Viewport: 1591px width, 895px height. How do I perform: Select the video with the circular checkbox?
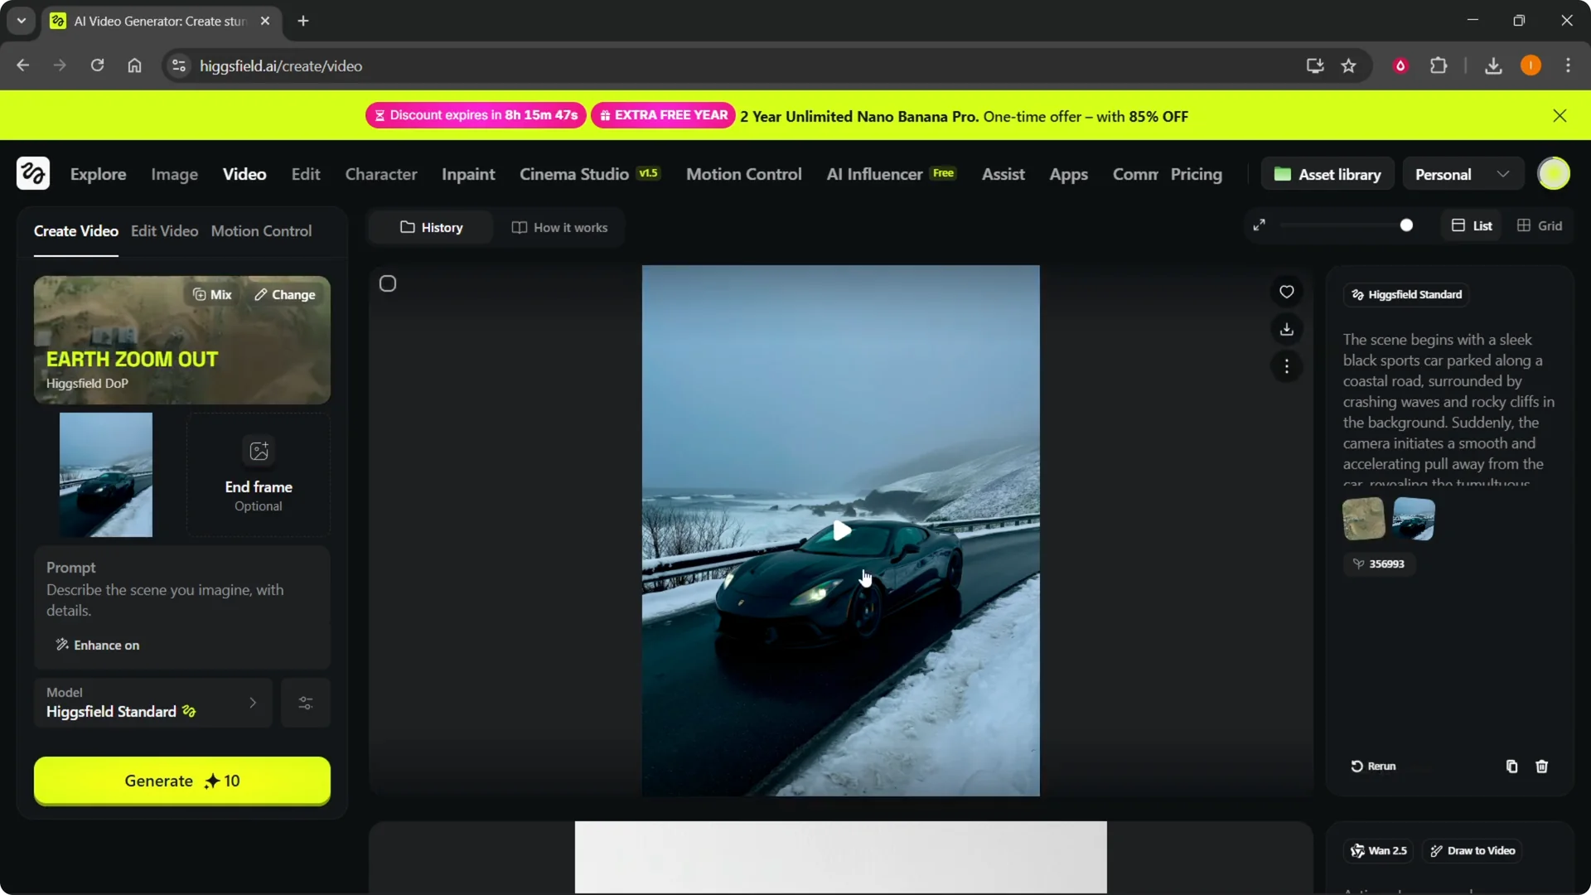388,283
